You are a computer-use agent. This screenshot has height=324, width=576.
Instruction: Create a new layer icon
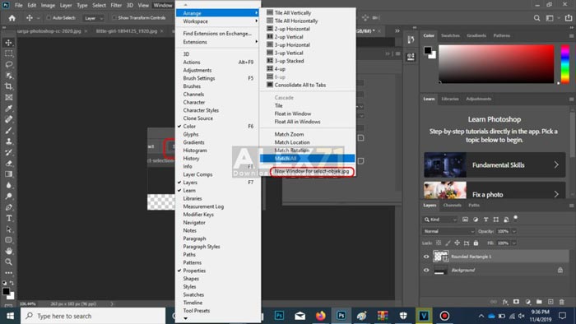(x=550, y=302)
